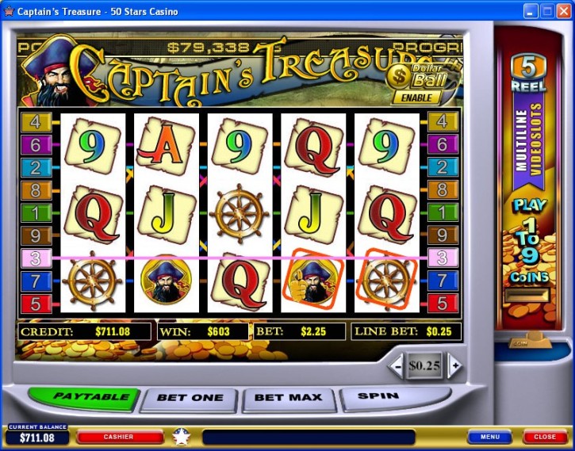575x451 pixels.
Task: Open the casino Menu
Action: (x=489, y=437)
